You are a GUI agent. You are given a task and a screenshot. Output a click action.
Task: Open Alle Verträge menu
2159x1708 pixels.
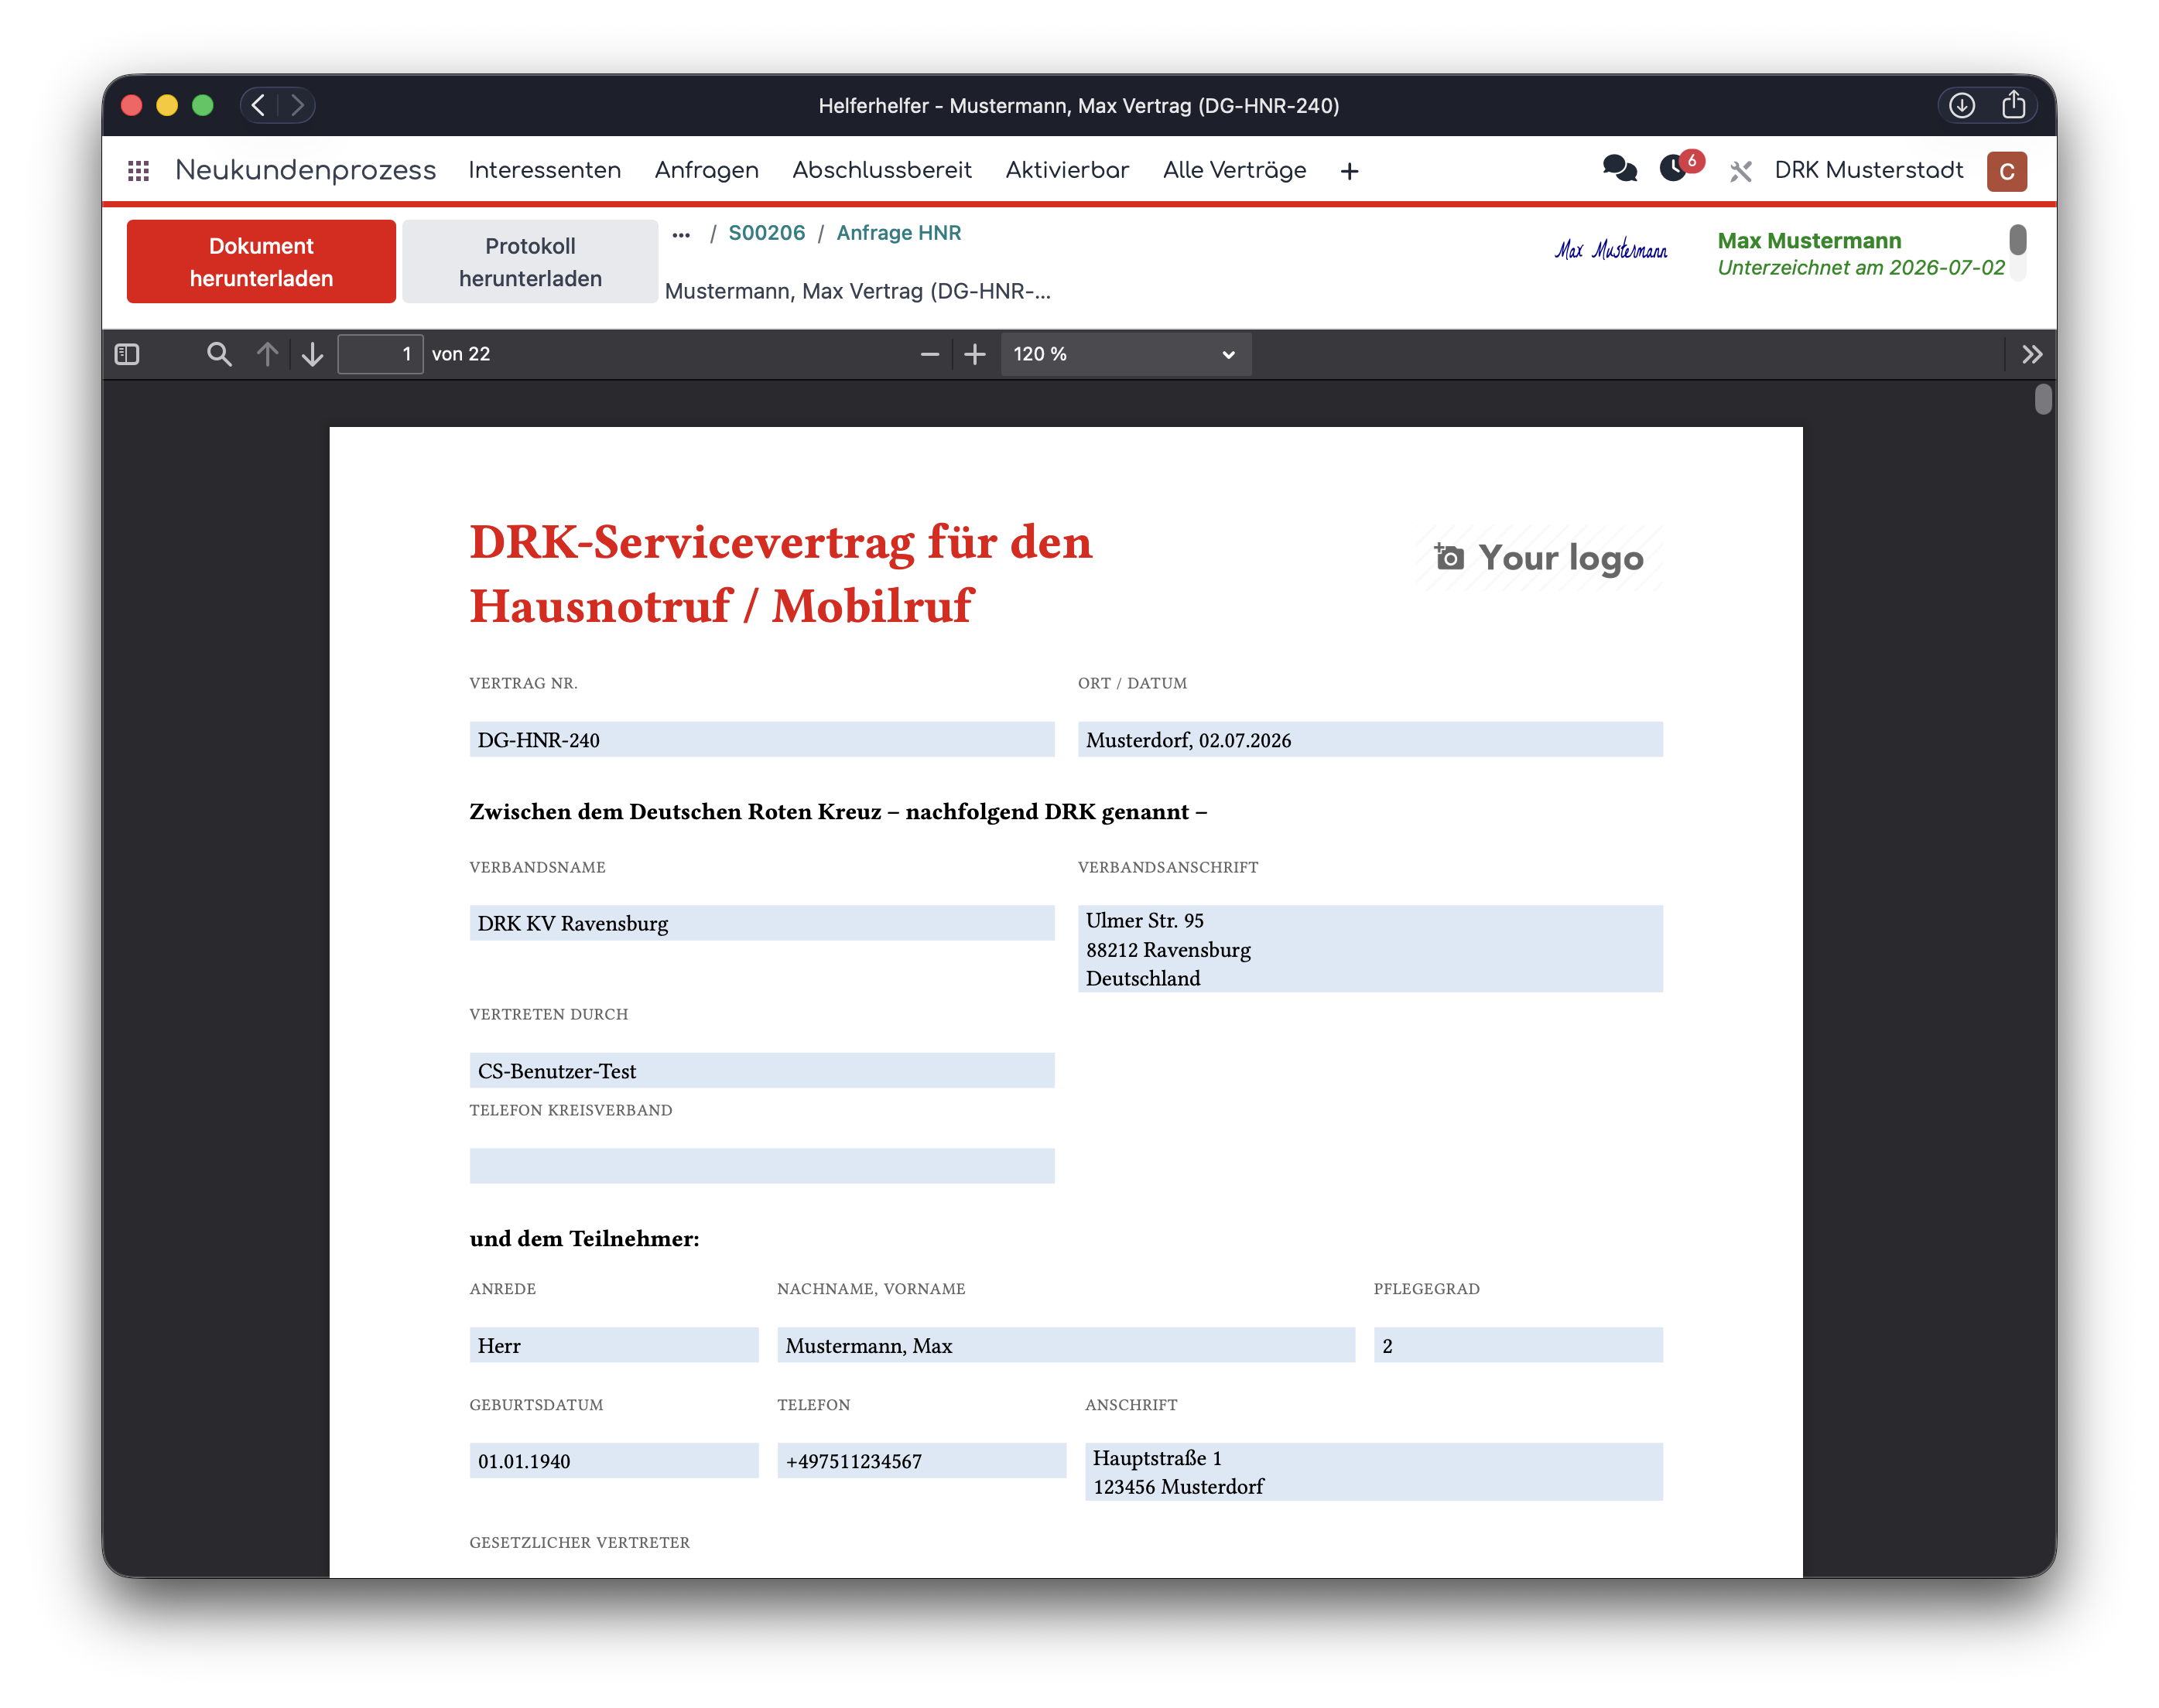coord(1234,170)
